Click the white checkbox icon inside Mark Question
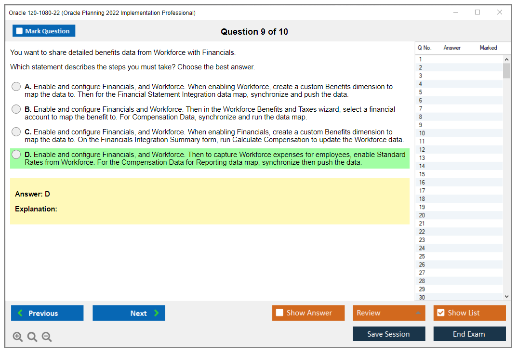 coord(19,30)
